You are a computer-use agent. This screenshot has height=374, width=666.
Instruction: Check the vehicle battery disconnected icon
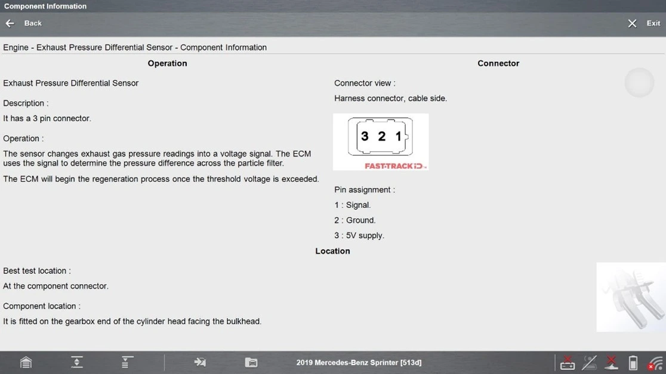568,362
